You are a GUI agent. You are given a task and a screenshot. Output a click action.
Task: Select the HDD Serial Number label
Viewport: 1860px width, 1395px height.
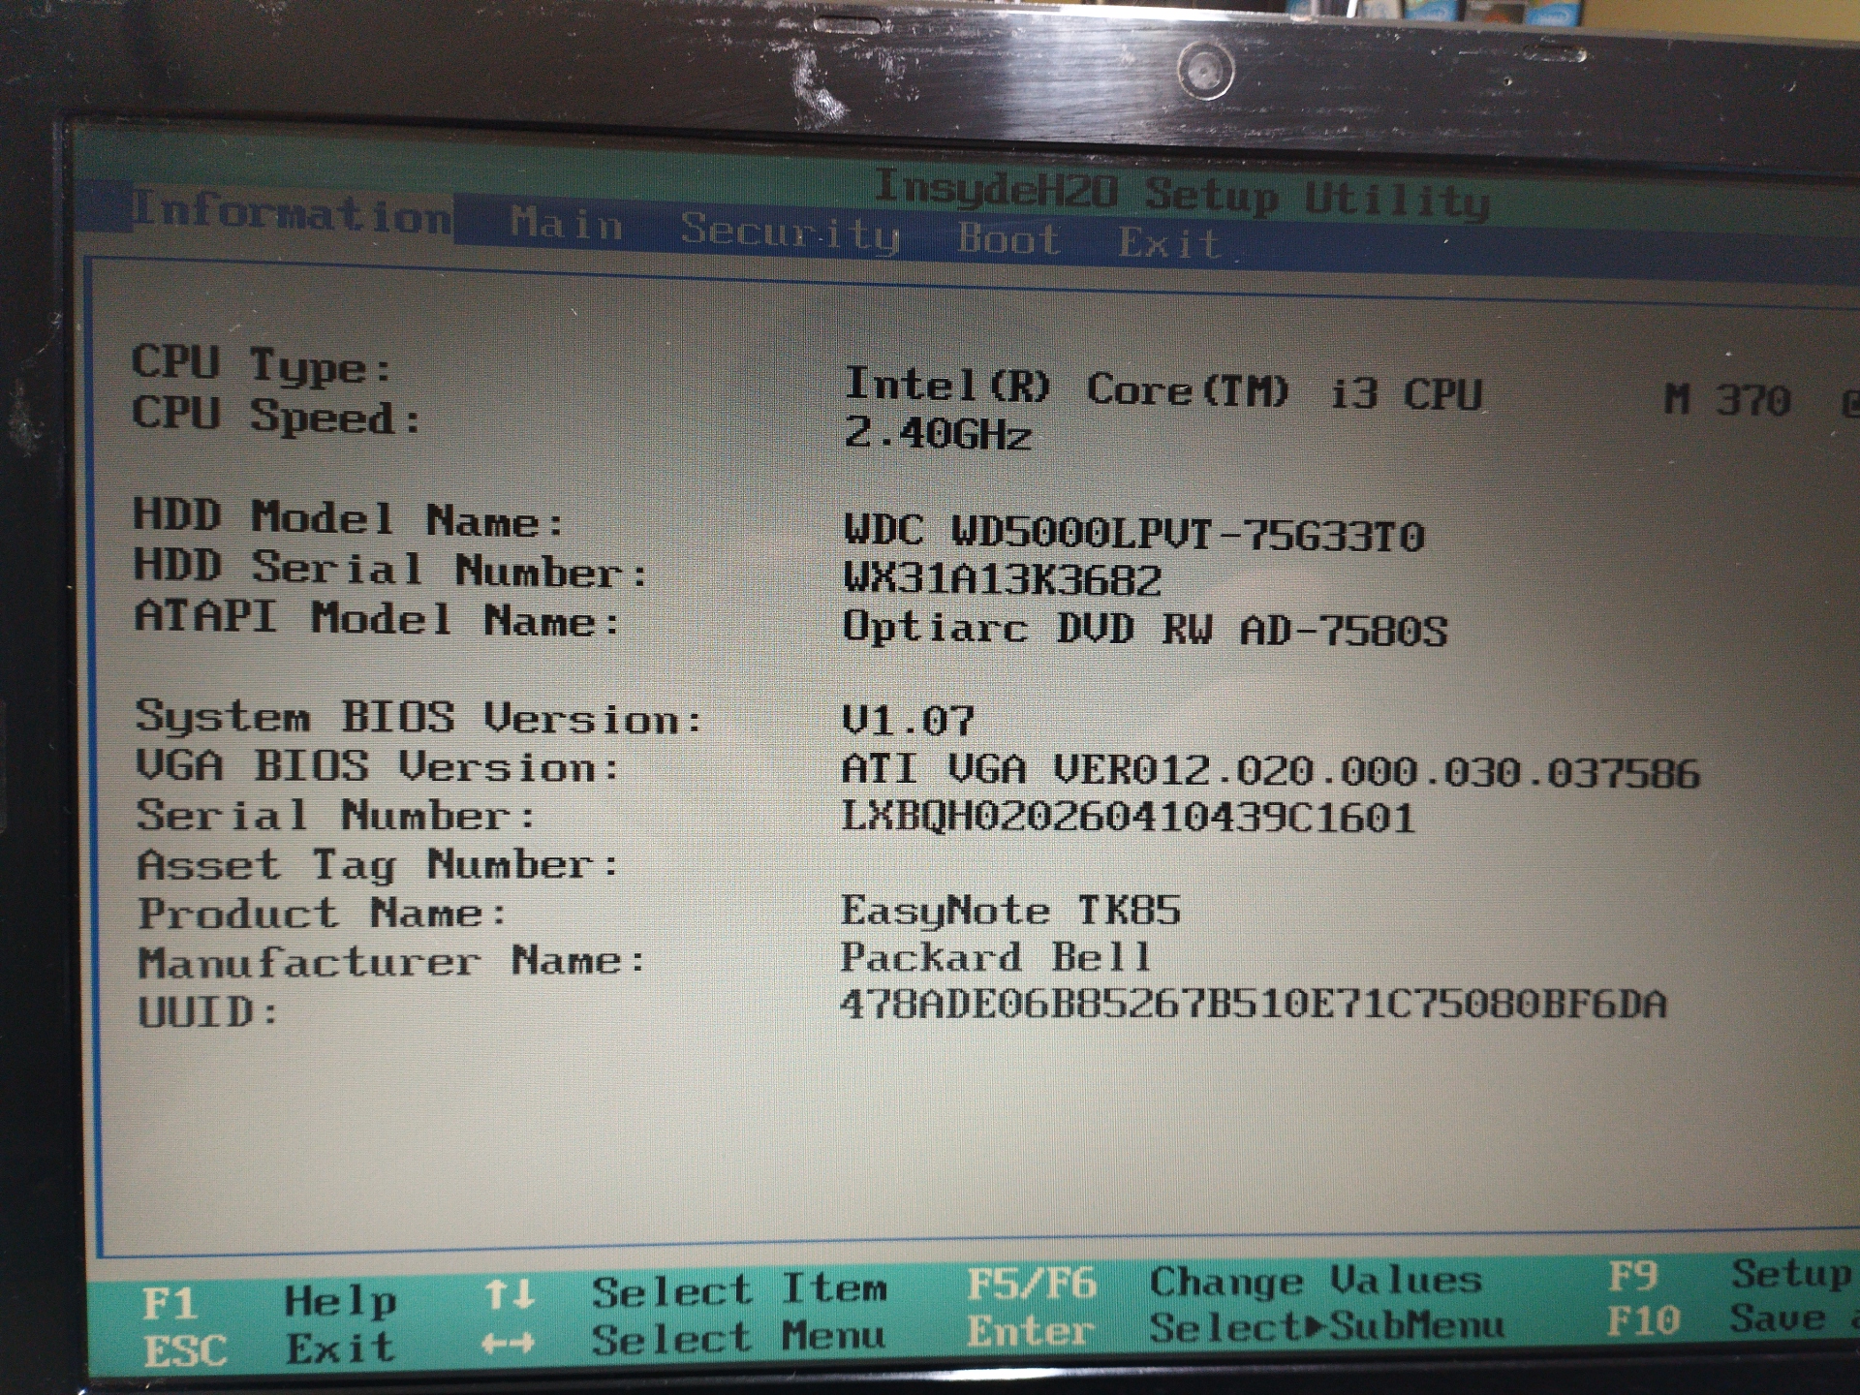(390, 569)
